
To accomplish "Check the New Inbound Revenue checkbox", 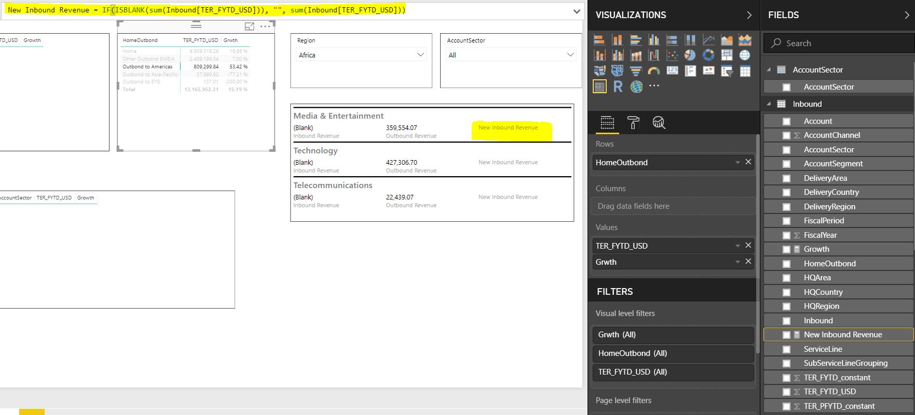I will tap(786, 335).
